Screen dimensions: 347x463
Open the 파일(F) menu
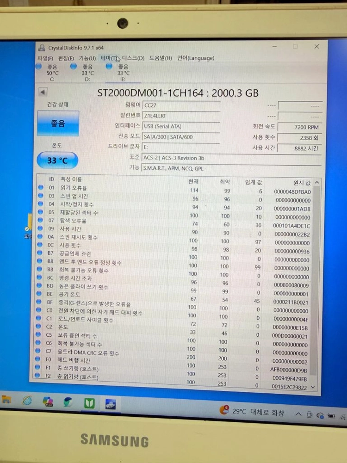tap(45, 58)
